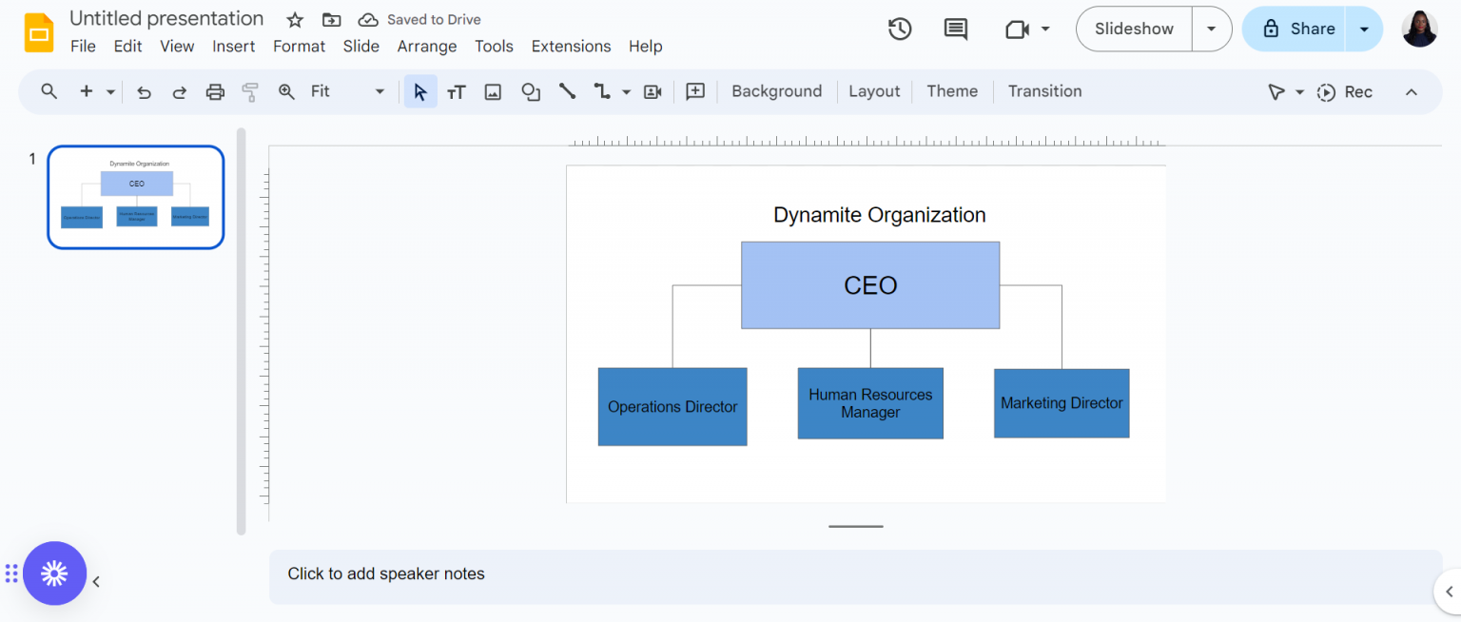
Task: Open the Extensions menu
Action: click(x=571, y=46)
